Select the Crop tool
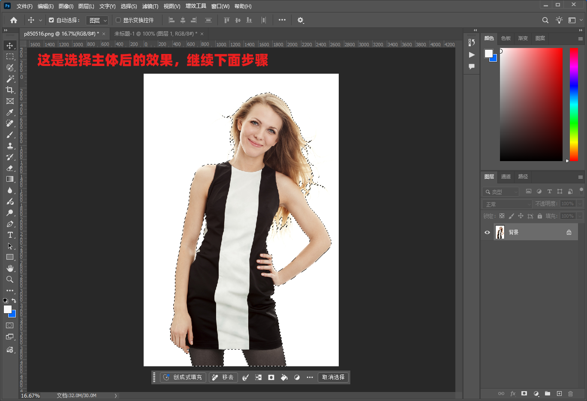587x401 pixels. (10, 90)
